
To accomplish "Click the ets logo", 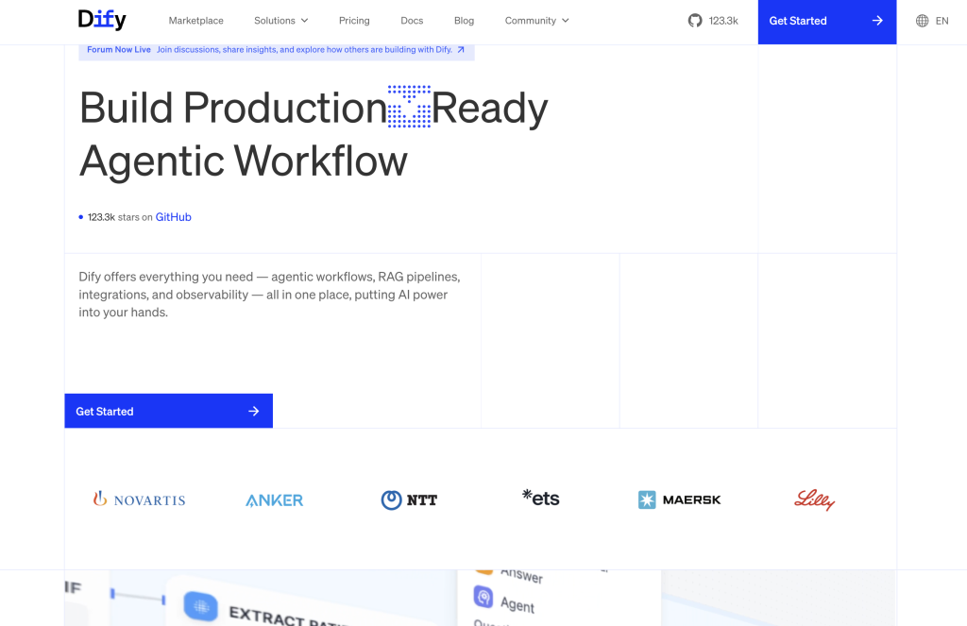I will 541,498.
